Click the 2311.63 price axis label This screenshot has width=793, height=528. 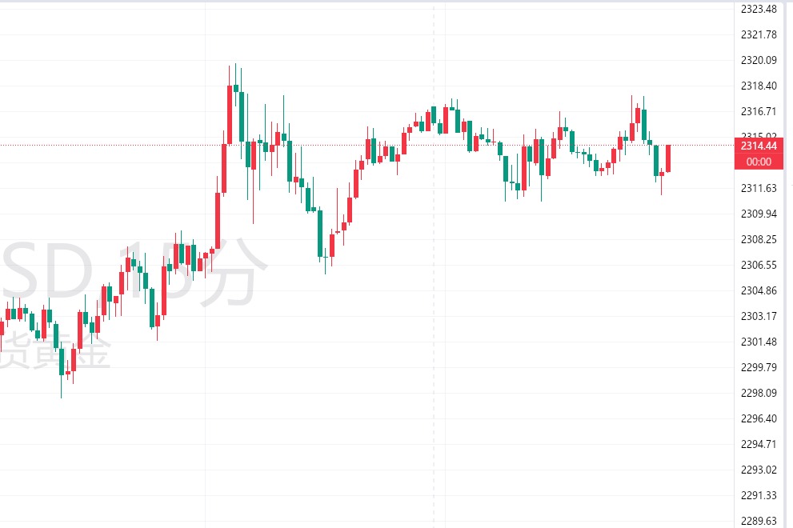[x=759, y=188]
